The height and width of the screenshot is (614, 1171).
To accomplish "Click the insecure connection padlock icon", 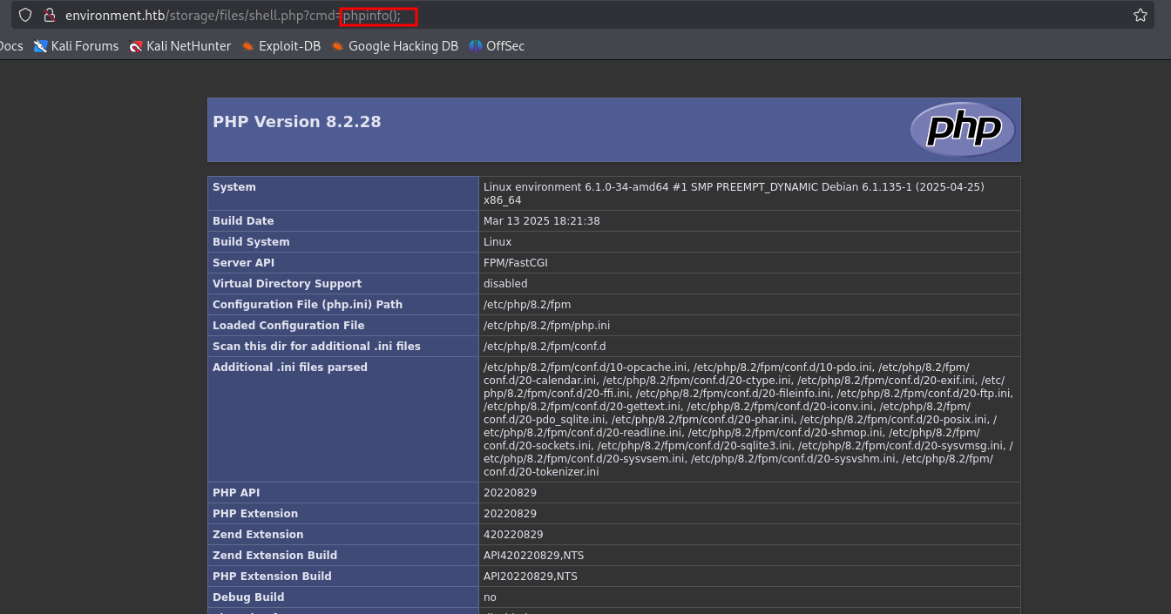I will (50, 15).
